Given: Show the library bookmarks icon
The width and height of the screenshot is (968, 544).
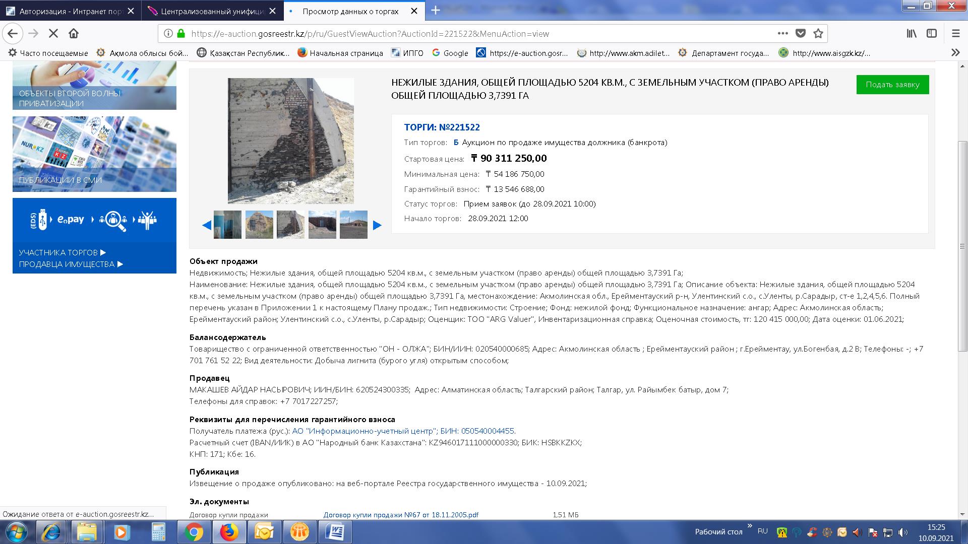Looking at the screenshot, I should pos(912,34).
